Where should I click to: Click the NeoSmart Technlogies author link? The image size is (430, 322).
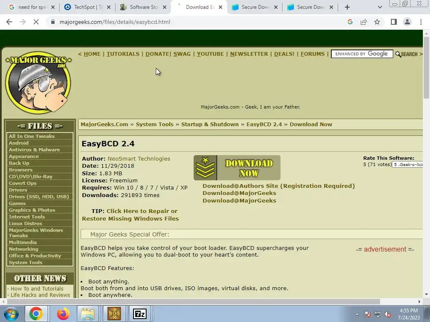[x=139, y=158]
